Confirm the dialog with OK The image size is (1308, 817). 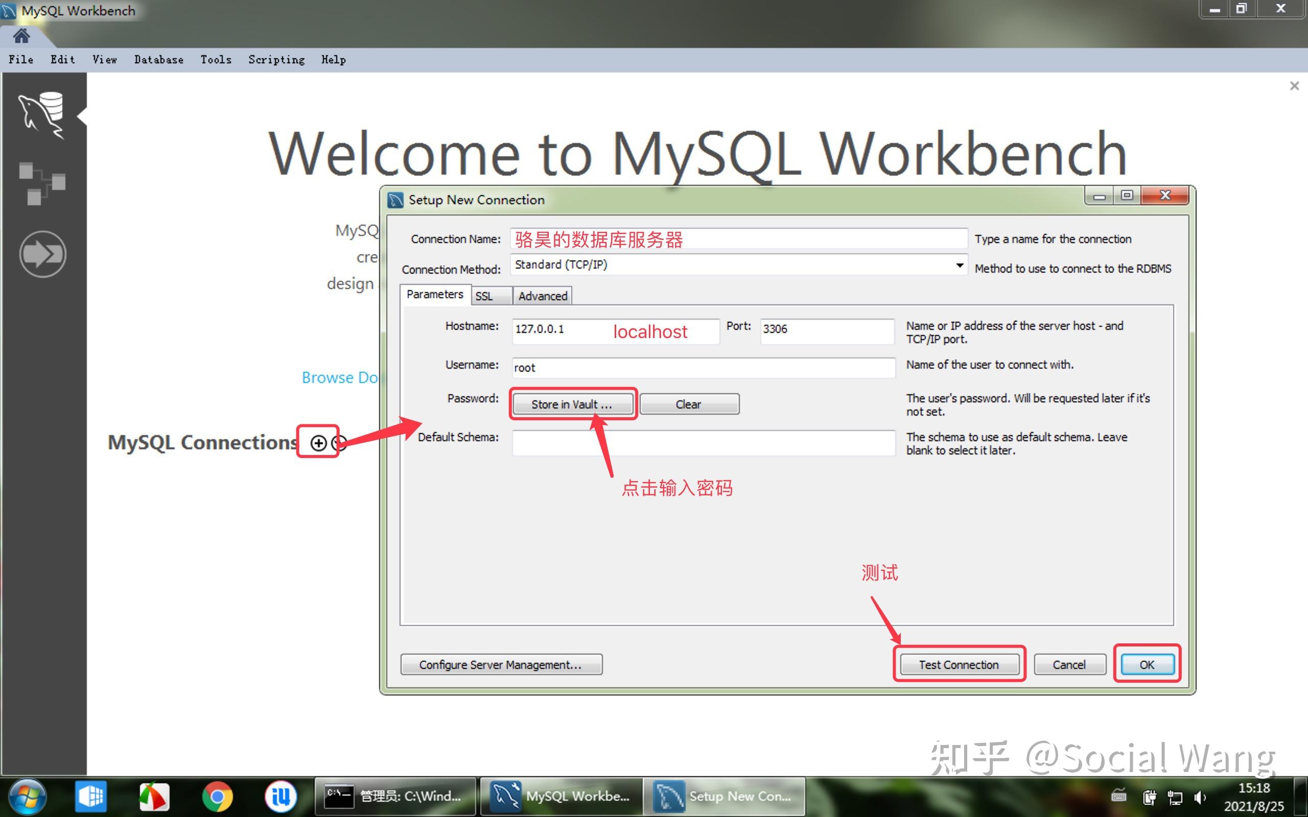[1147, 665]
